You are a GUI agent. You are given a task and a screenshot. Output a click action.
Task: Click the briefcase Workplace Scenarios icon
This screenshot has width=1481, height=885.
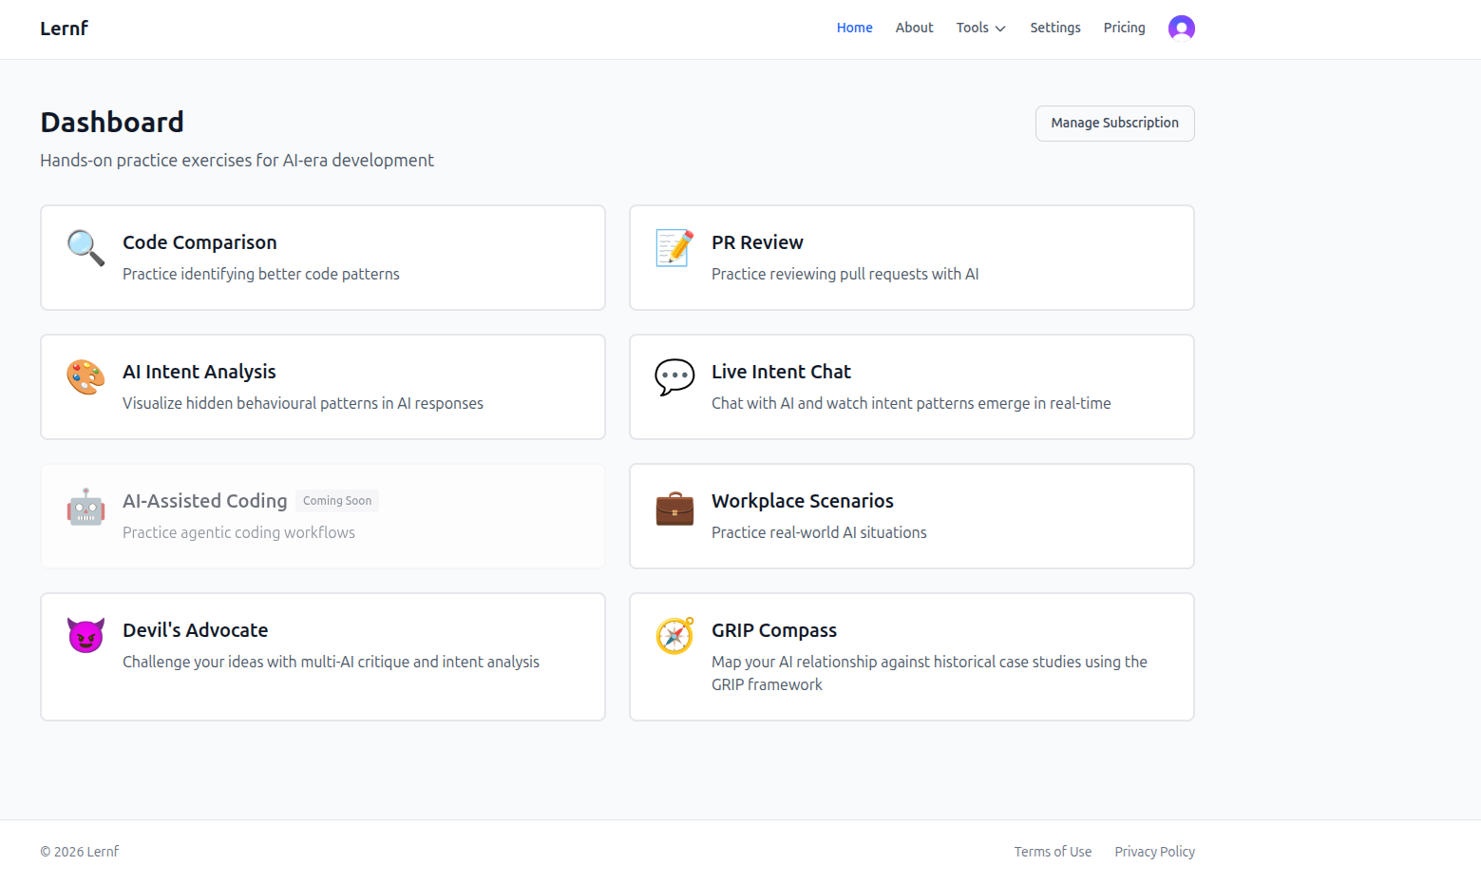674,508
